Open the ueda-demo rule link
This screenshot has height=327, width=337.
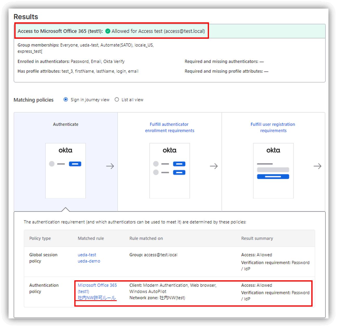pos(89,261)
